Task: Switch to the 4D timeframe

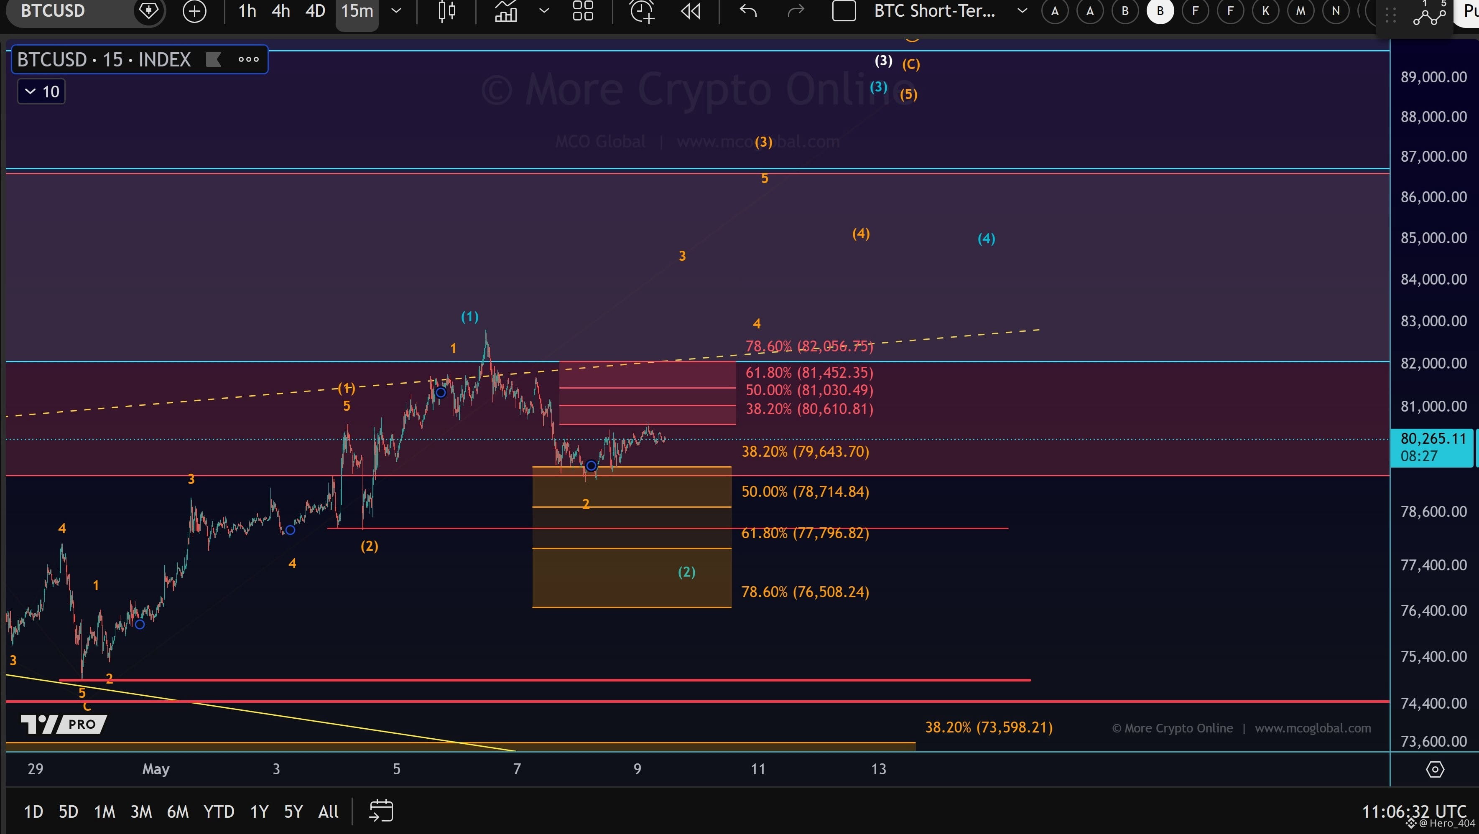Action: point(315,11)
